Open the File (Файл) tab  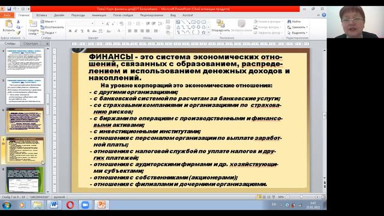point(7,15)
